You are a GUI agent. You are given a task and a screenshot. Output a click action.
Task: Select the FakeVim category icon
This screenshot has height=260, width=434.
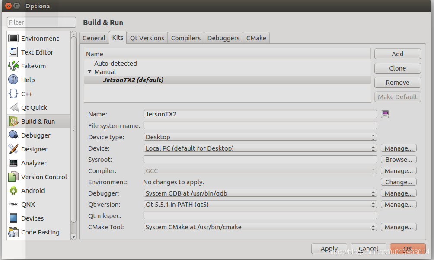[13, 66]
